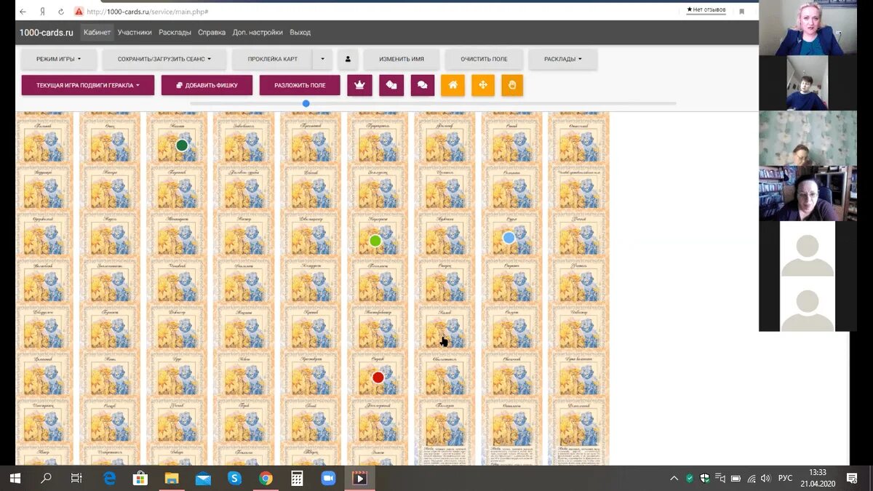Screen dimensions: 873x491
Task: Click the Yandex 'Я' icon
Action: 42,12
